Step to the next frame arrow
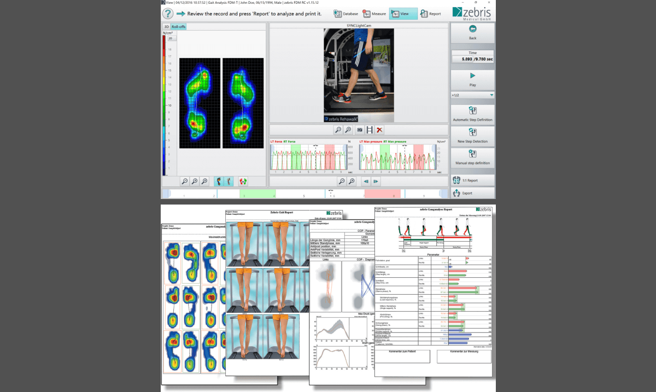This screenshot has width=656, height=392. [376, 181]
